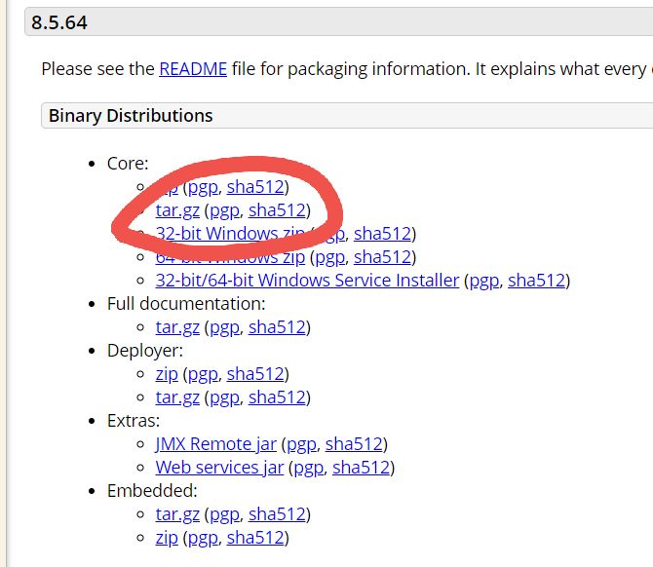Screen dimensions: 653x567
Task: Download Embedded tar.gz file
Action: click(177, 514)
